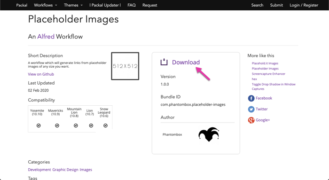Open the 512x512 workflow thumbnail
Viewport: 329px width, 180px height.
click(x=125, y=66)
